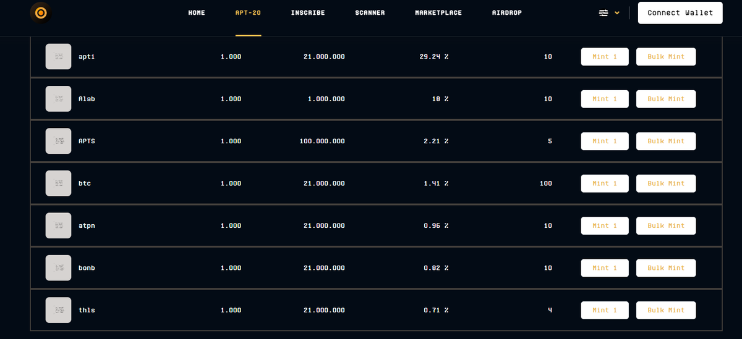The width and height of the screenshot is (742, 339).
Task: Click the APTS token thumbnail
Action: [59, 141]
